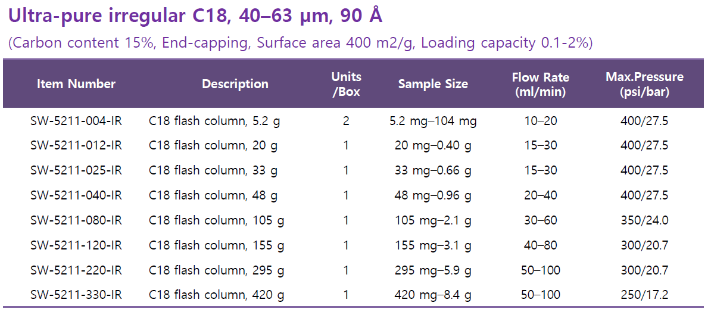The height and width of the screenshot is (312, 711).
Task: Open item SW-5211-040-IR
Action: (x=76, y=196)
